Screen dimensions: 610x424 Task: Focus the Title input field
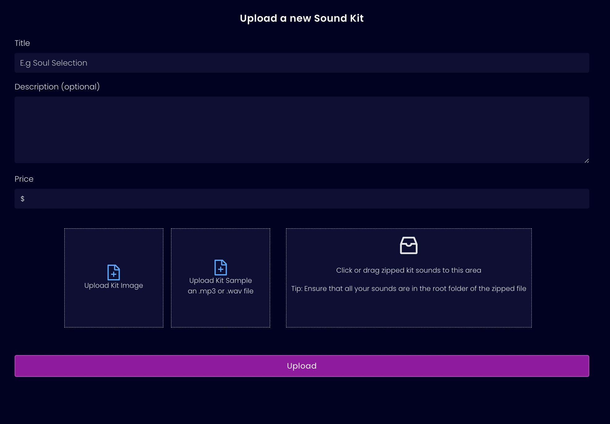coord(302,63)
